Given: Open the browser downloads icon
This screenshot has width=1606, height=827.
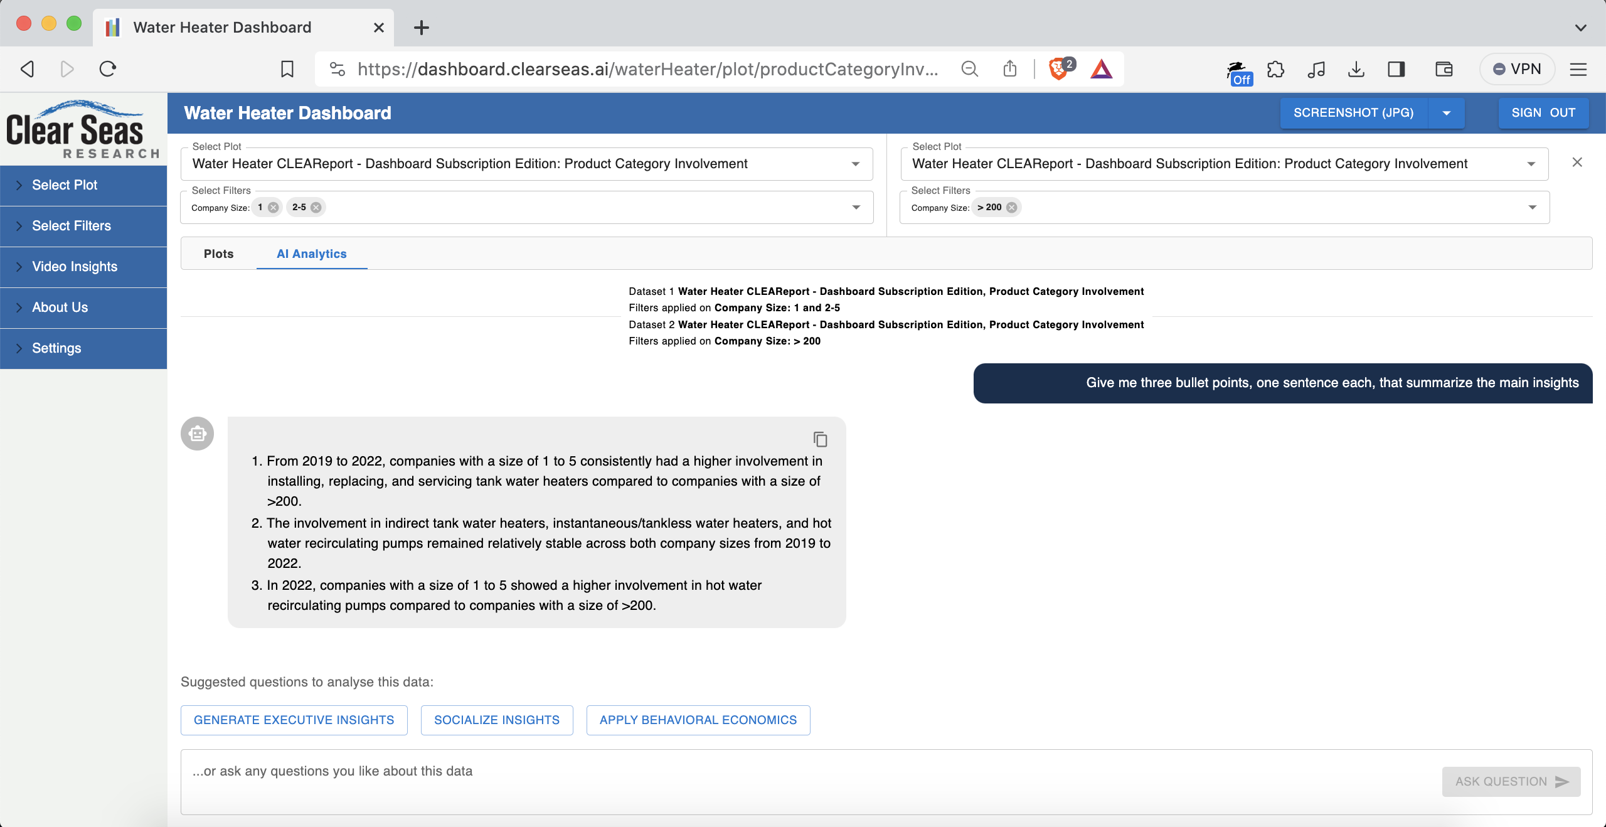Looking at the screenshot, I should (1356, 69).
